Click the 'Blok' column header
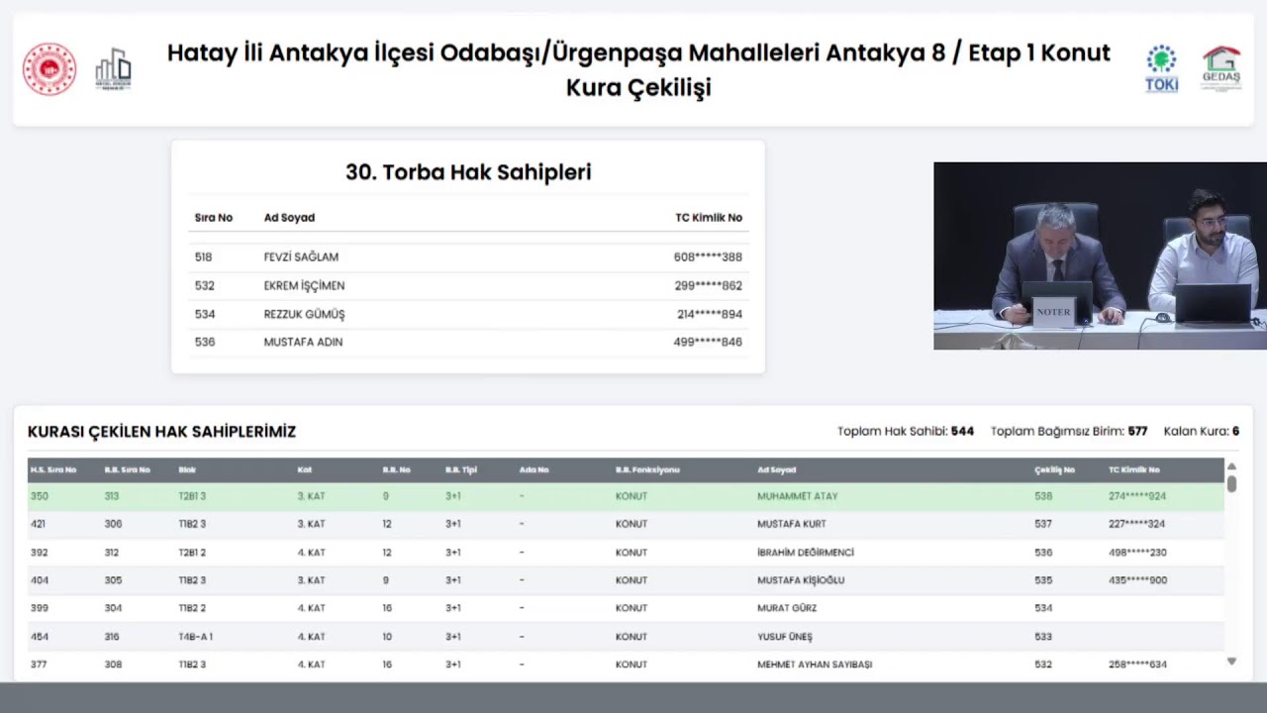Image resolution: width=1267 pixels, height=713 pixels. click(x=187, y=470)
